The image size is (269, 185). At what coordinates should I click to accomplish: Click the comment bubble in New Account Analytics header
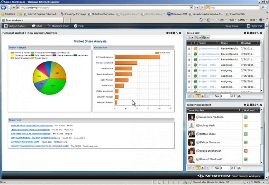pos(167,33)
